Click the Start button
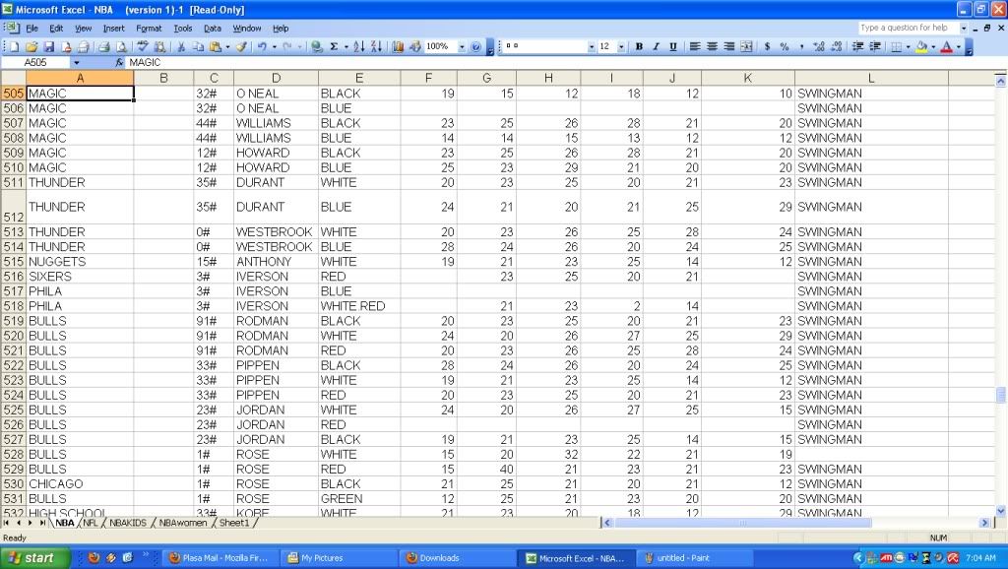Viewport: 1008px width, 569px height. (33, 558)
